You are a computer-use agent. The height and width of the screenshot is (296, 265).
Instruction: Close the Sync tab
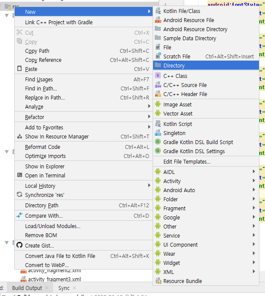tap(74, 288)
